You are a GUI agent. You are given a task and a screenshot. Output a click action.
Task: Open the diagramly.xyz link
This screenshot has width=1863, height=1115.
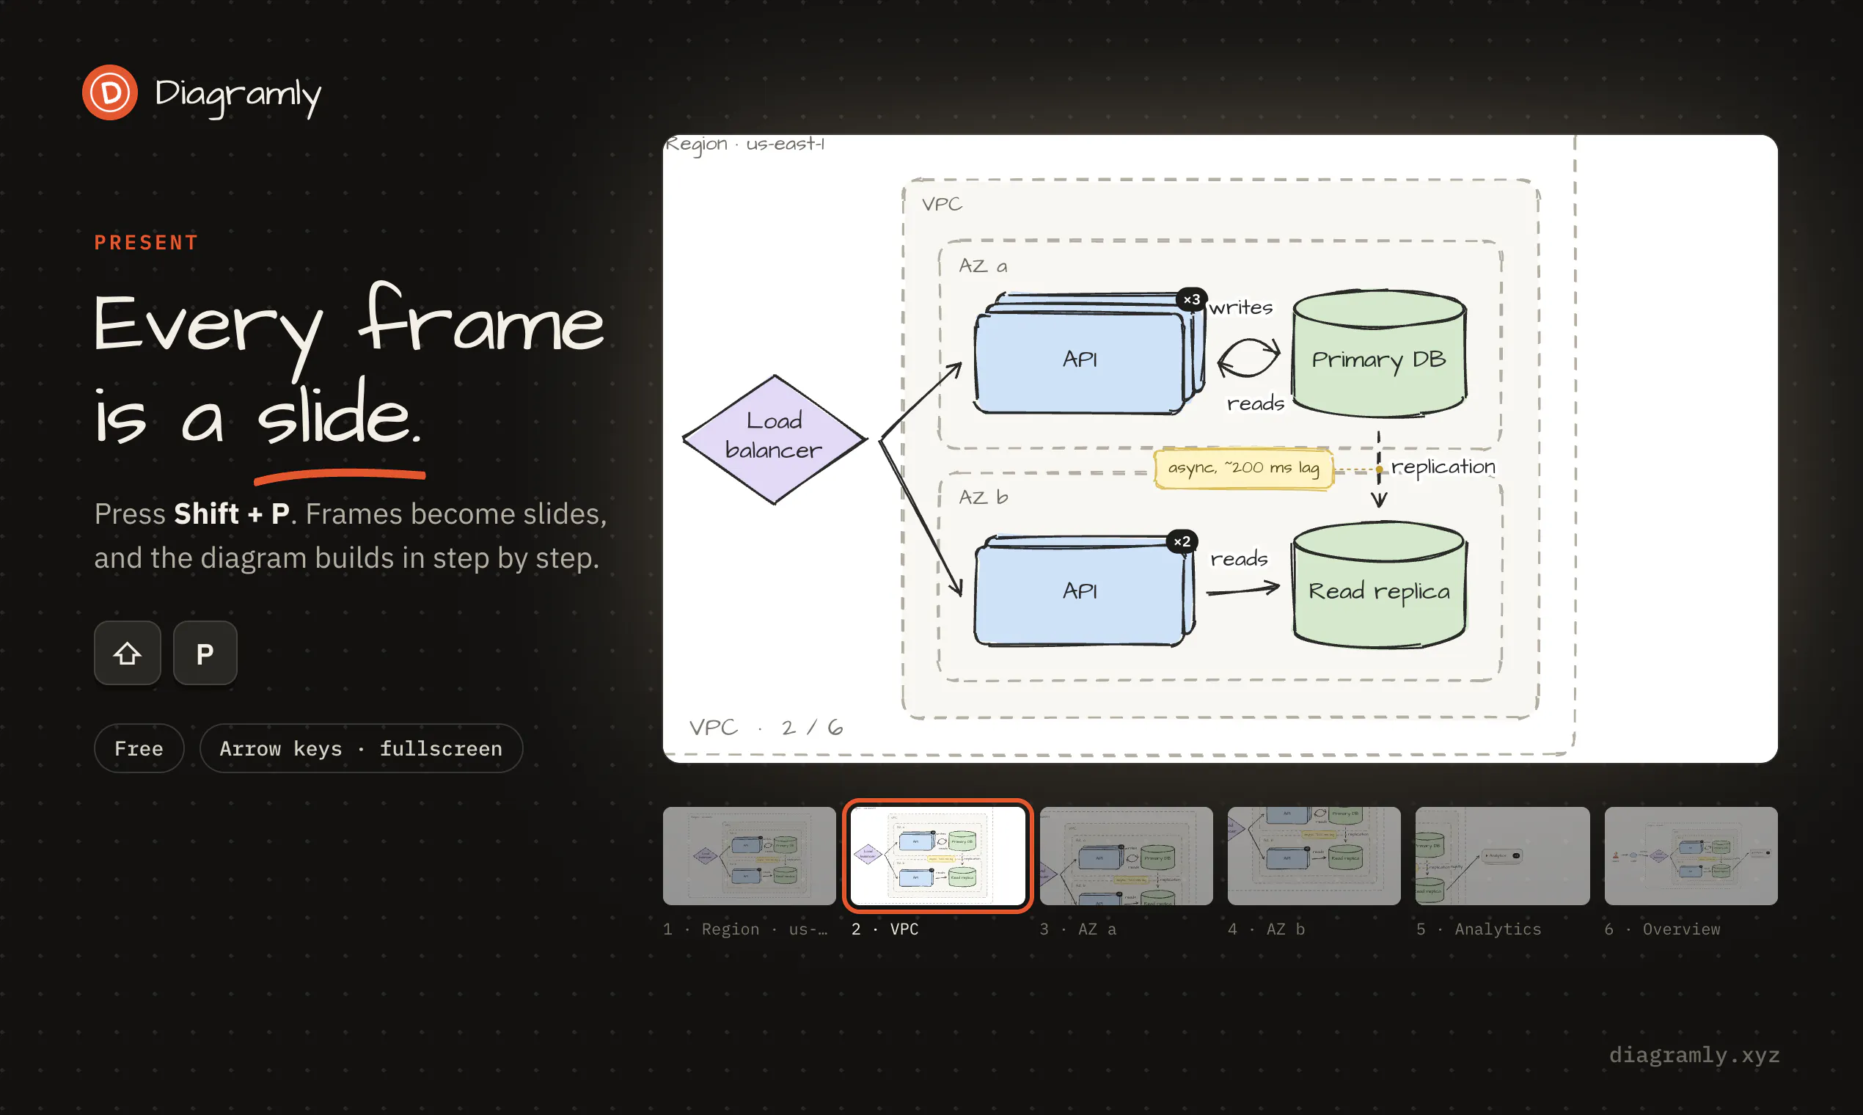pos(1694,1055)
